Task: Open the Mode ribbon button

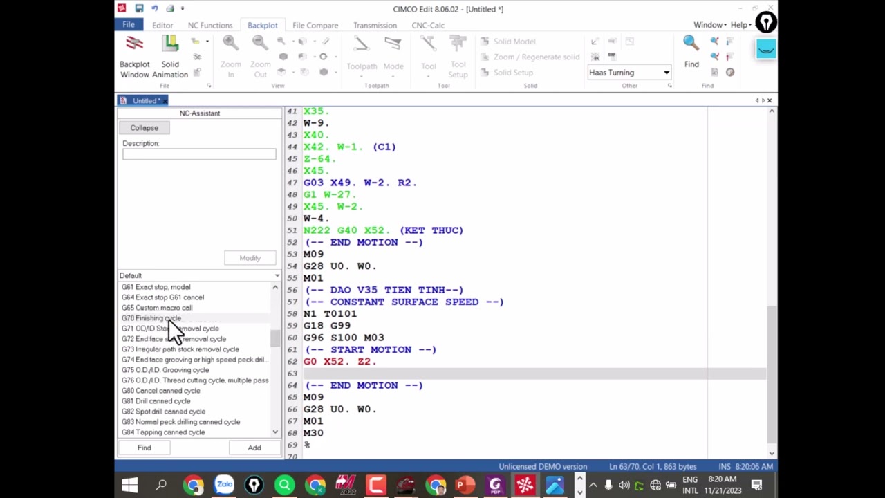Action: (393, 55)
